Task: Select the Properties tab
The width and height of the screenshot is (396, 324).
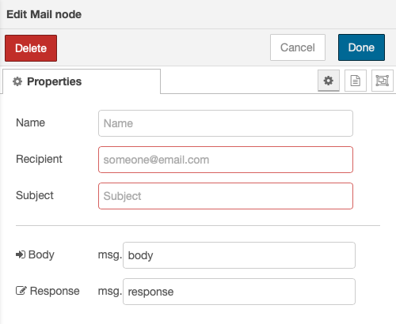Action: click(x=82, y=81)
